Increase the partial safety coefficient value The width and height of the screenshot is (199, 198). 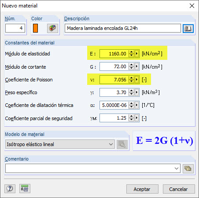coord(131,116)
